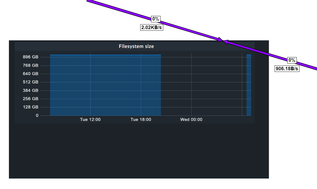Click the 2.02KB/s rate label
This screenshot has width=317, height=189.
click(x=152, y=27)
